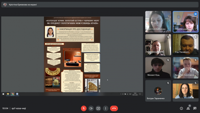Click Chrome icon in shared taskbar
The height and width of the screenshot is (113, 200).
coord(13,94)
